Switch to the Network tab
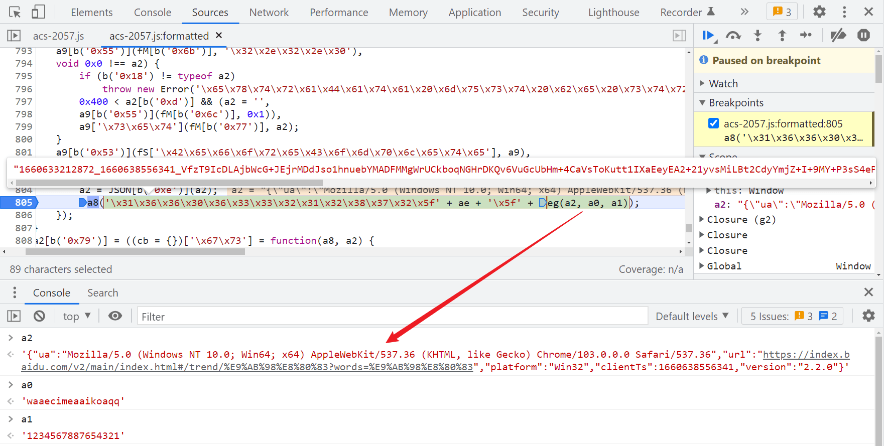Viewport: 884px width, 446px height. [269, 12]
